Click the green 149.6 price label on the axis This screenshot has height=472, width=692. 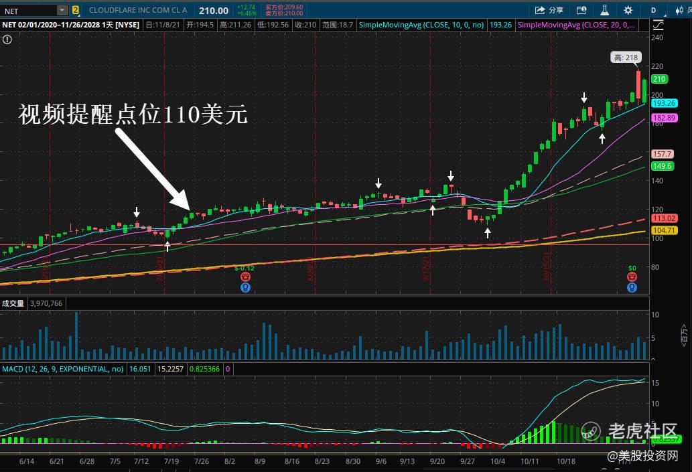pos(663,166)
